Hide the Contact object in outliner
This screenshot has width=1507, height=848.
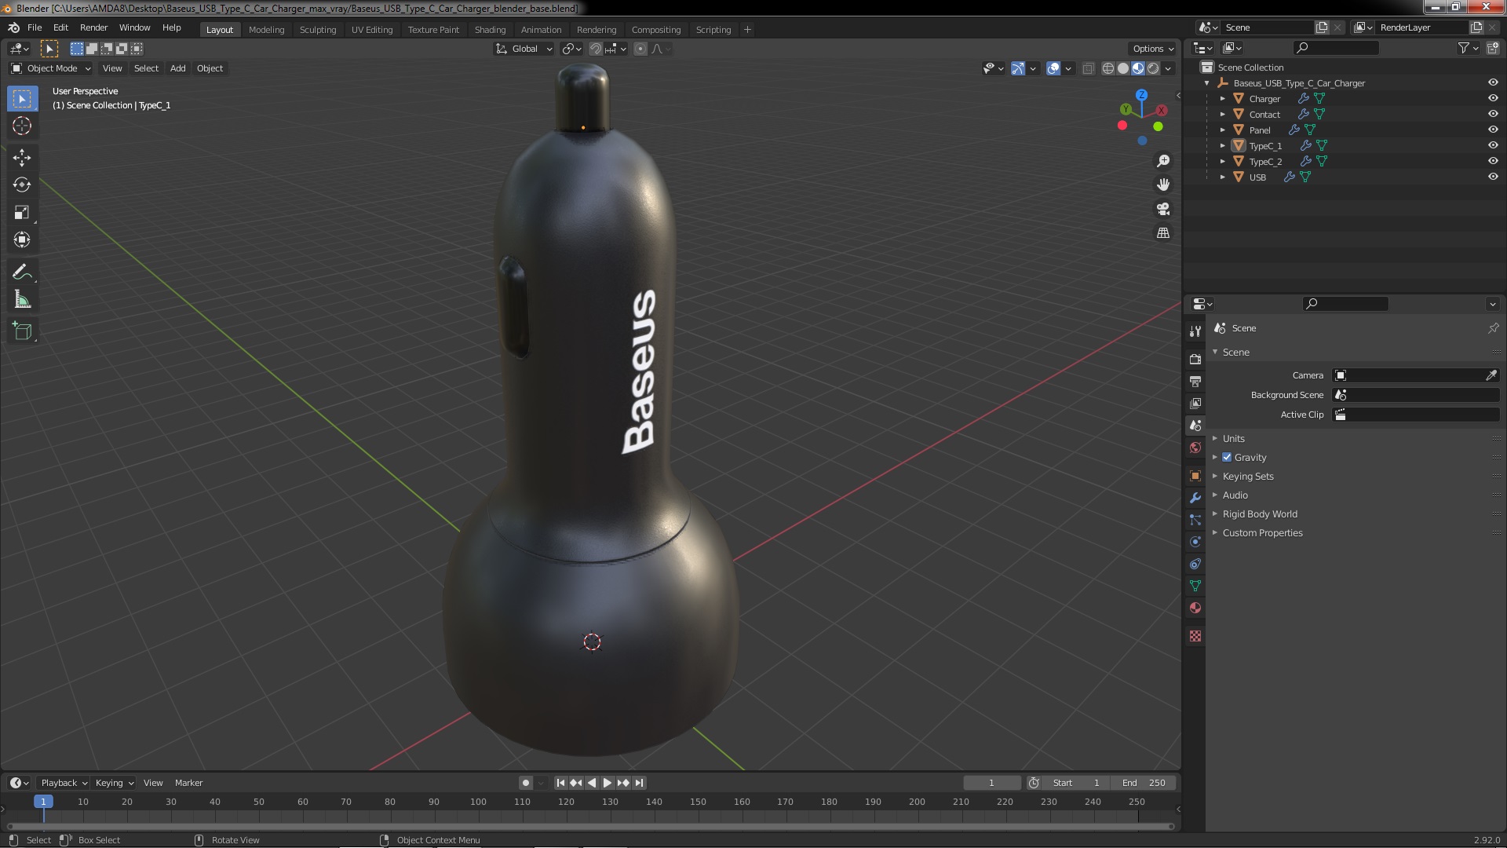(x=1493, y=114)
